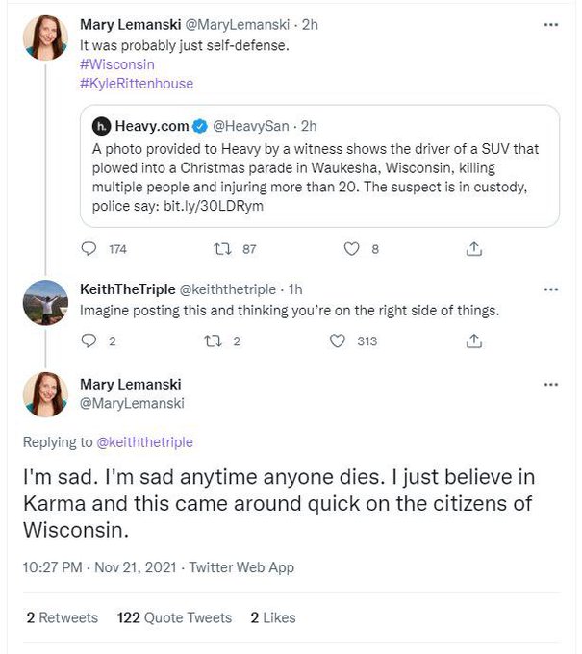582x654 pixels.
Task: Like KeithTheTriple's tweet with 313 likes
Action: click(x=337, y=340)
